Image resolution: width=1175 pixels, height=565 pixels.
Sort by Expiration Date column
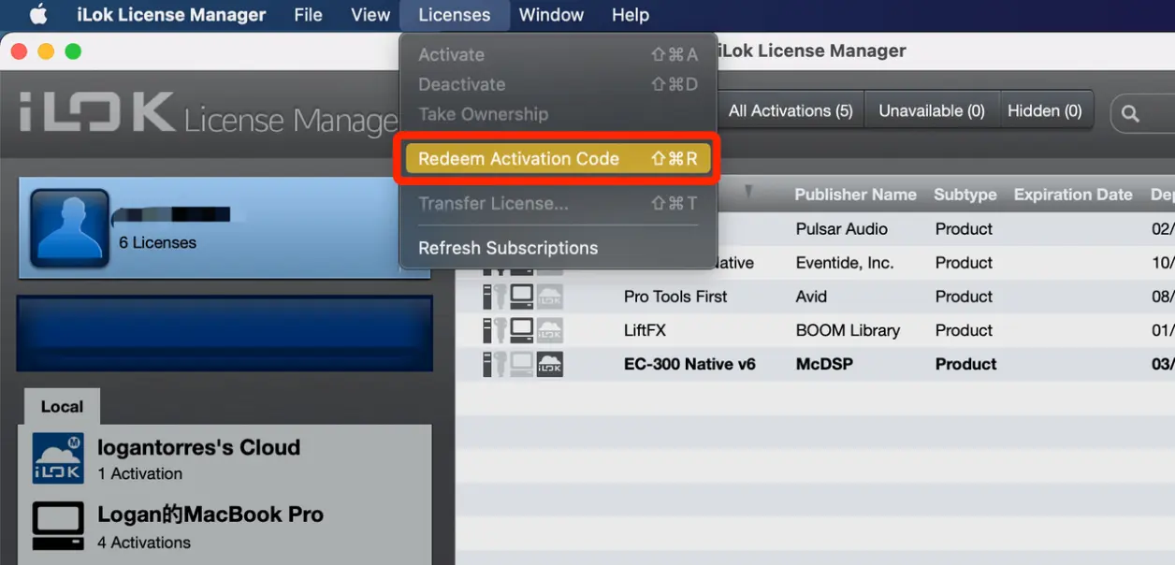[1073, 195]
